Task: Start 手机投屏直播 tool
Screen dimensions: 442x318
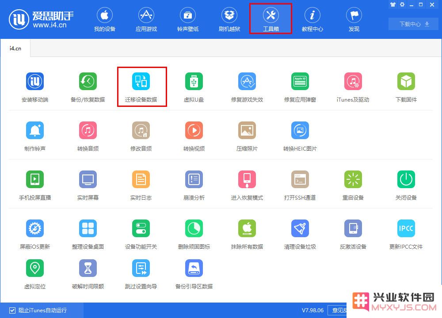Action: coord(35,185)
